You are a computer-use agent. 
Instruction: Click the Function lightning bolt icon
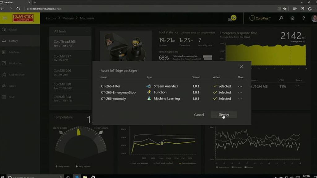coord(149,92)
